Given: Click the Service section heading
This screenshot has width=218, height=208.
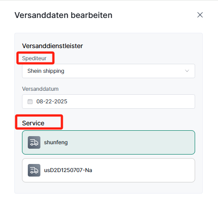Looking at the screenshot, I should click(33, 123).
